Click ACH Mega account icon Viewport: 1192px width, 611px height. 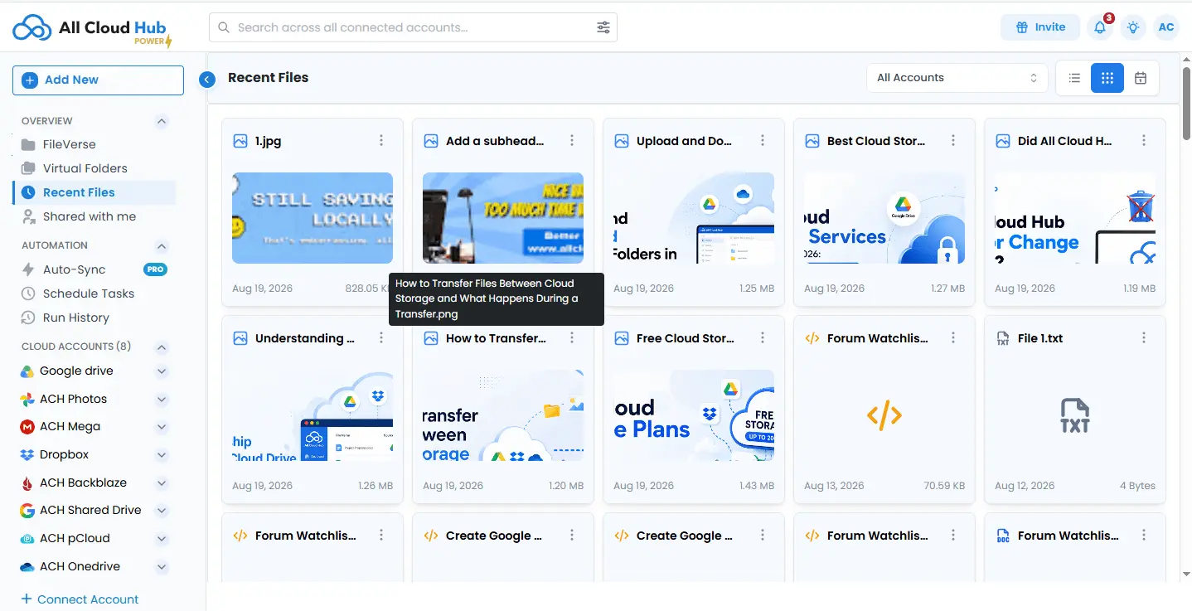27,427
